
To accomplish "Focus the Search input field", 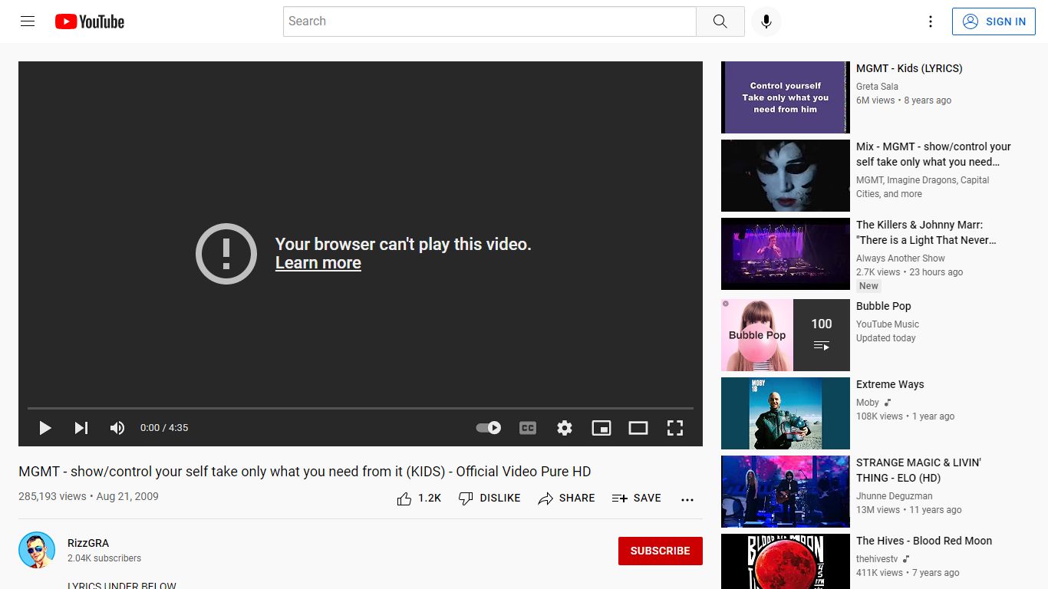I will tap(489, 21).
